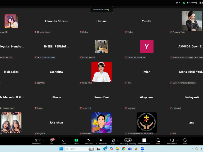Open the Whiteboards tool
Image resolution: width=203 pixels, height=152 pixels.
(x=172, y=141)
